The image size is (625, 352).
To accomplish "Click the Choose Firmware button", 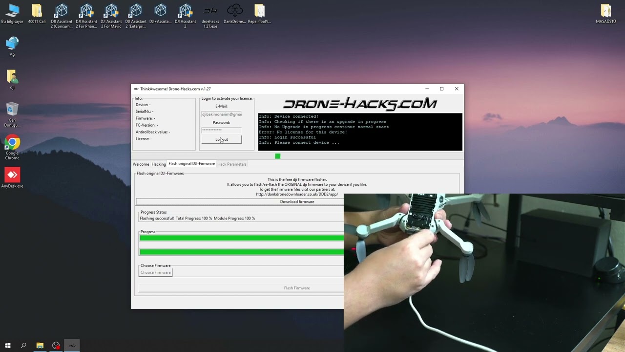I will coord(155,272).
